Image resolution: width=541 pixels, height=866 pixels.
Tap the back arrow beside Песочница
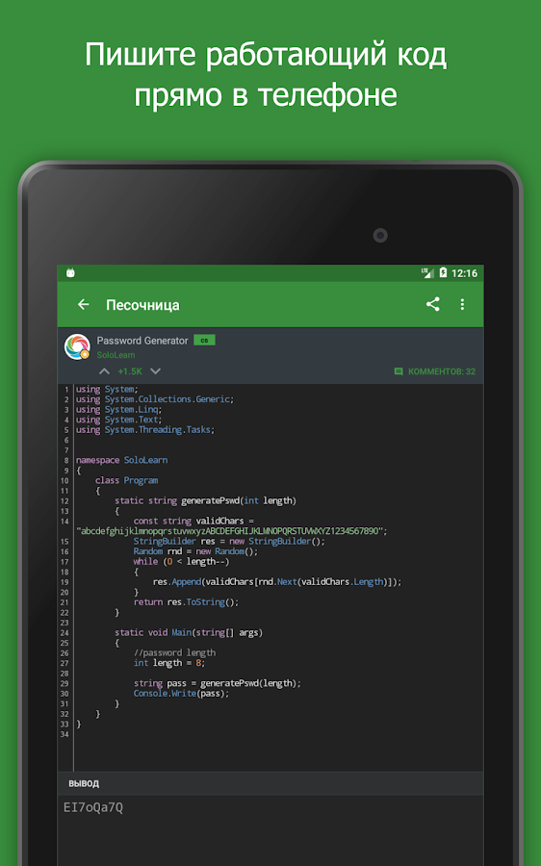(x=84, y=304)
